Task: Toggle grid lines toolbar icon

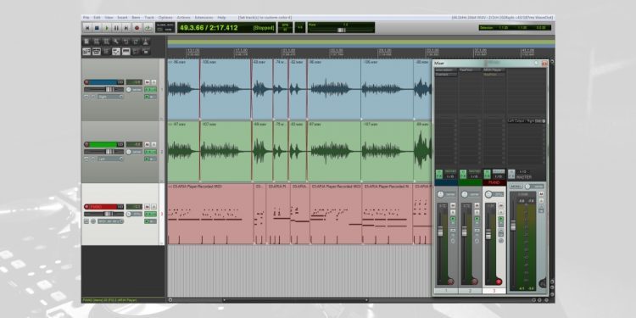Action: 126,52
